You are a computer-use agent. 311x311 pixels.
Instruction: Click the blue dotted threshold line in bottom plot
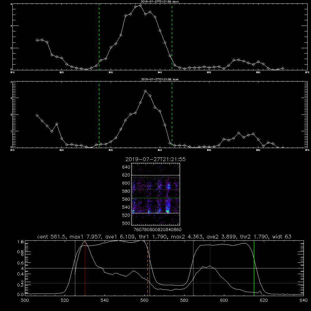(x=164, y=283)
